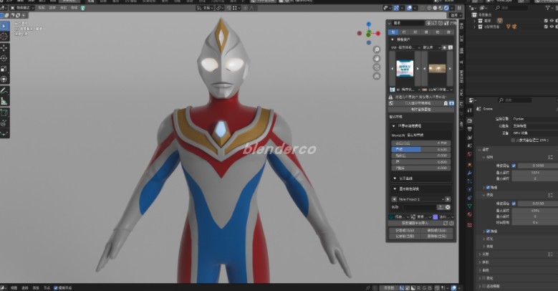The width and height of the screenshot is (558, 291).
Task: Open the Tool properties tab
Action: point(470,110)
